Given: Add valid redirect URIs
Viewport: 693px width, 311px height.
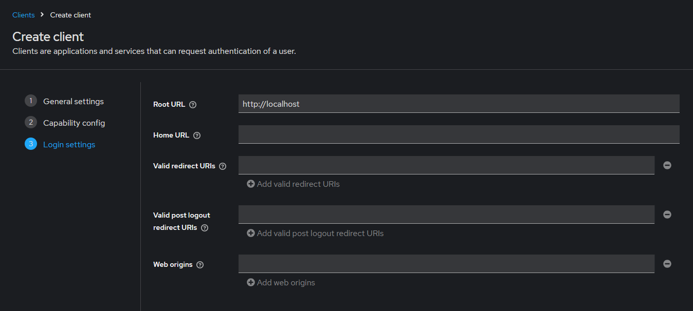Looking at the screenshot, I should tap(293, 184).
